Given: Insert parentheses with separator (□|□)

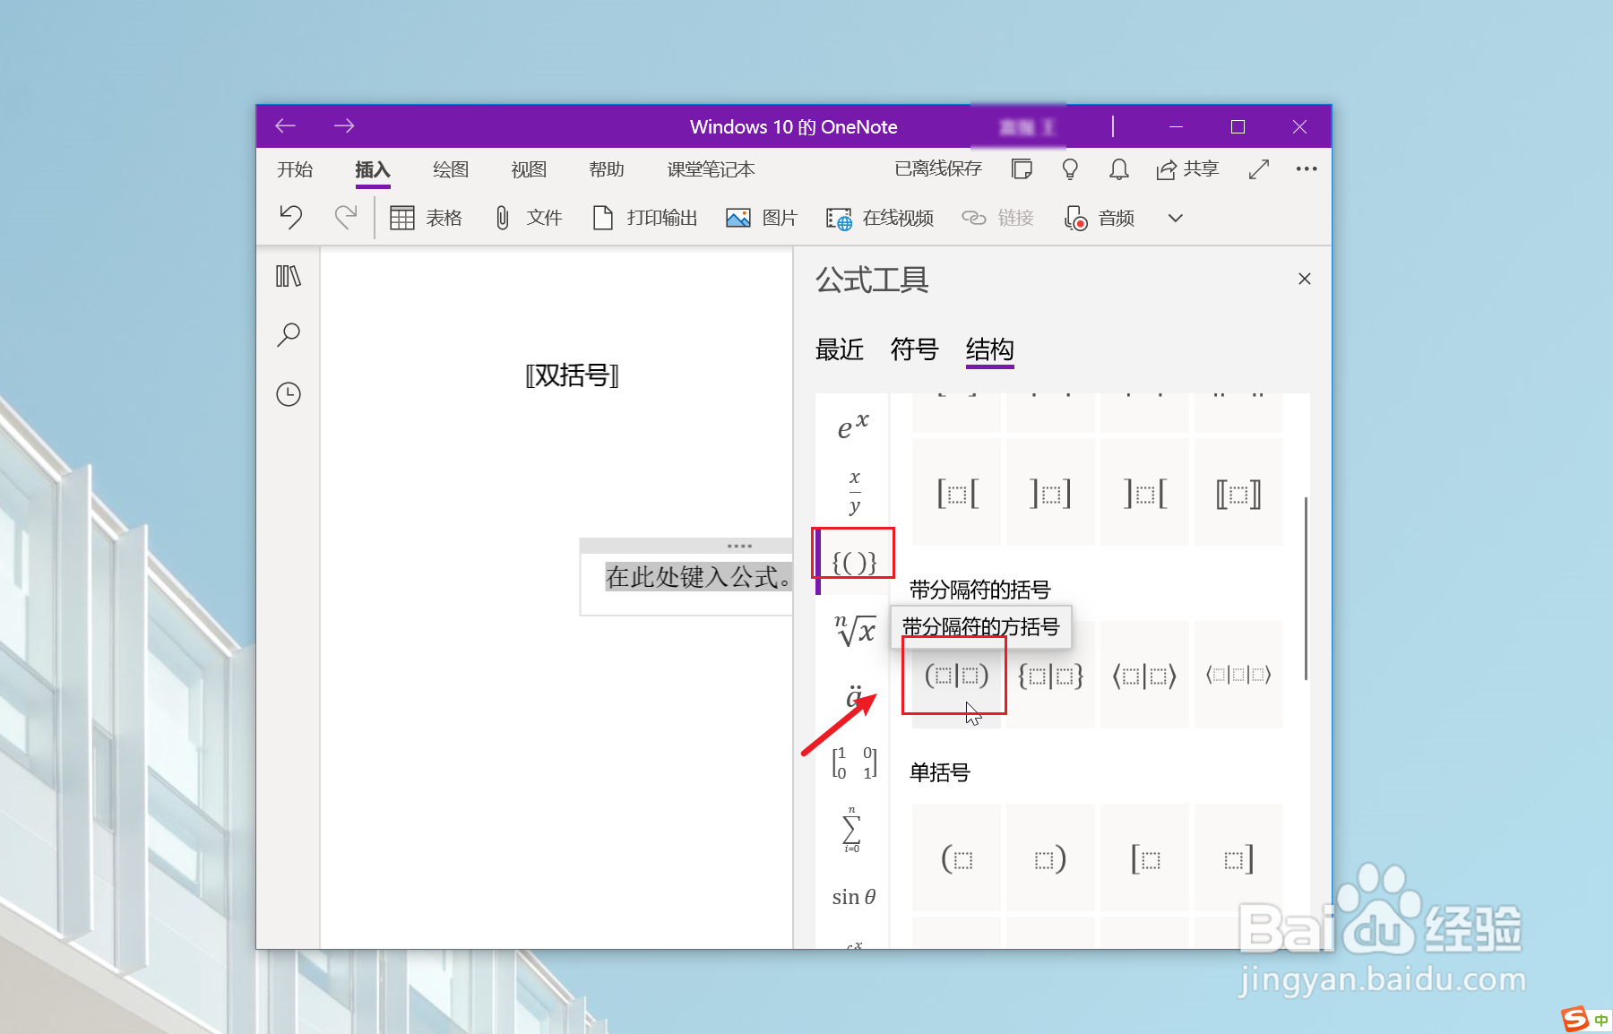Looking at the screenshot, I should [x=957, y=676].
